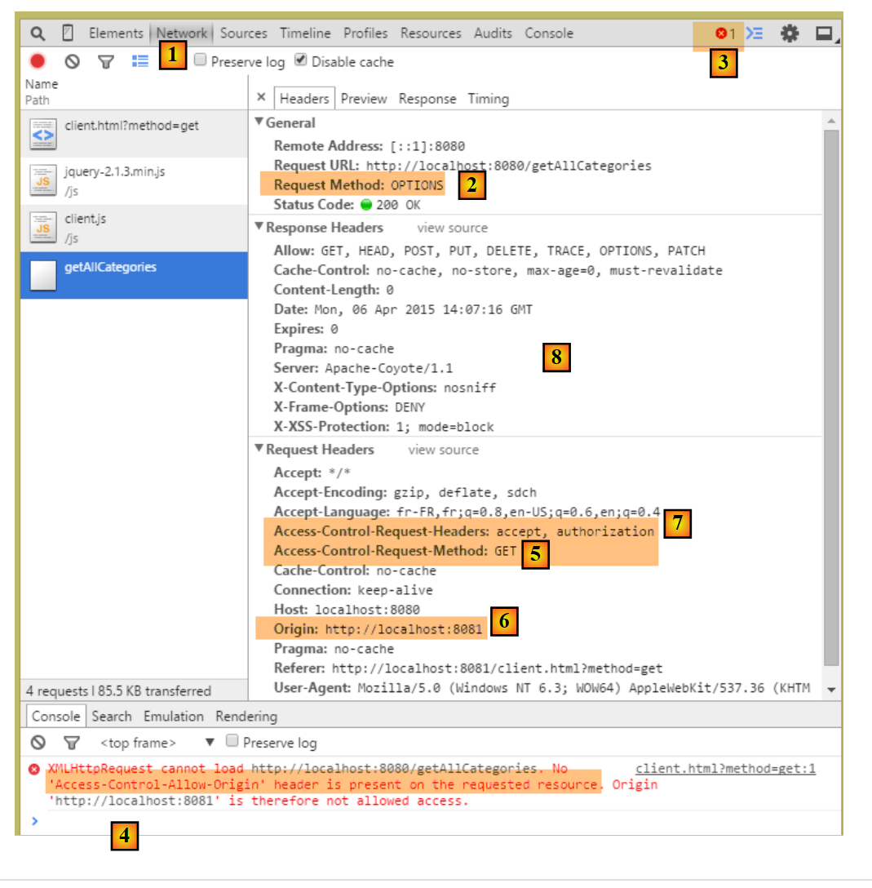Open the top frame context dropdown
Viewport: 872px width, 888px height.
pos(210,743)
